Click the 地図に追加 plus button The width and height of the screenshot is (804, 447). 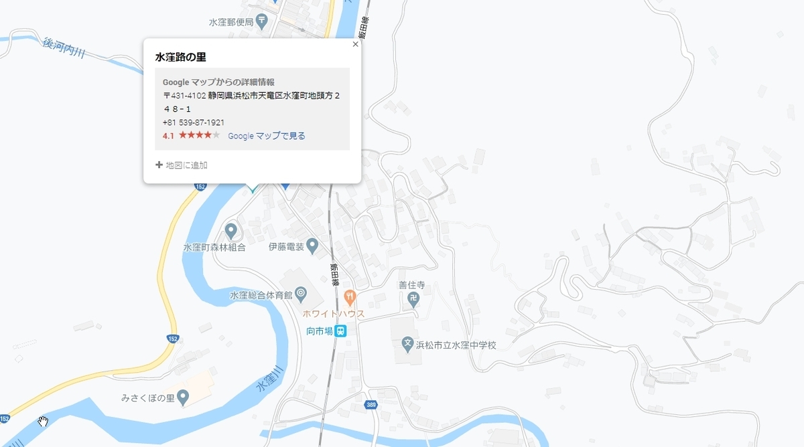tap(182, 165)
